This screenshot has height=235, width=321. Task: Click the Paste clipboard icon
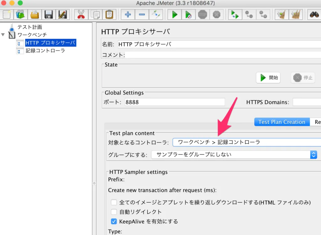click(109, 14)
